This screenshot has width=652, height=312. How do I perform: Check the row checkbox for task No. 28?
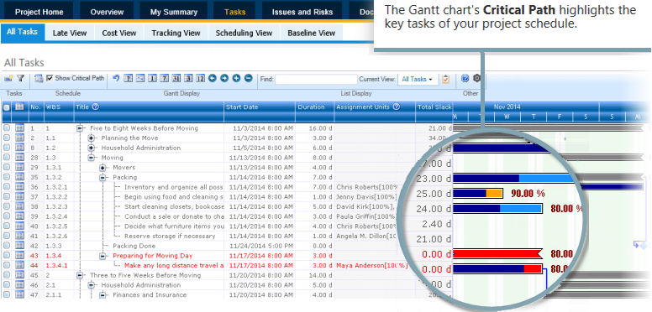point(7,158)
